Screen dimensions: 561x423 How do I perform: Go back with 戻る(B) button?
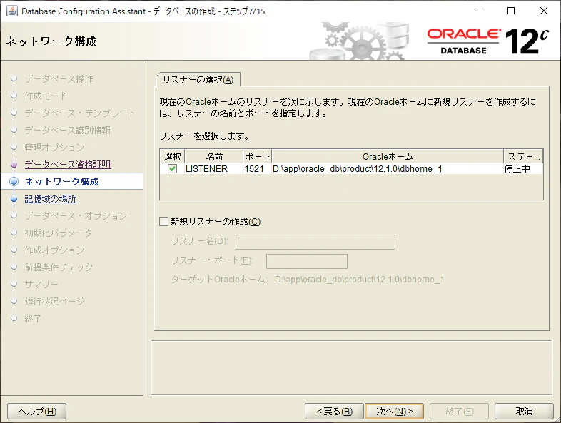click(335, 411)
